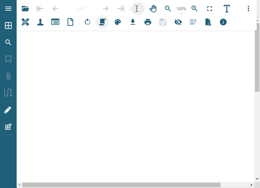This screenshot has height=188, width=260.
Task: Click the flash fill forms icon
Action: point(193,22)
